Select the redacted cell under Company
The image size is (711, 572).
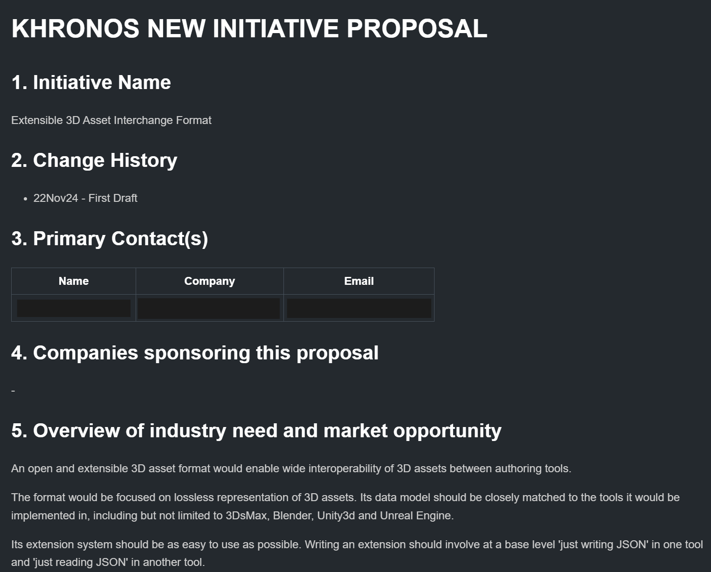pos(209,308)
